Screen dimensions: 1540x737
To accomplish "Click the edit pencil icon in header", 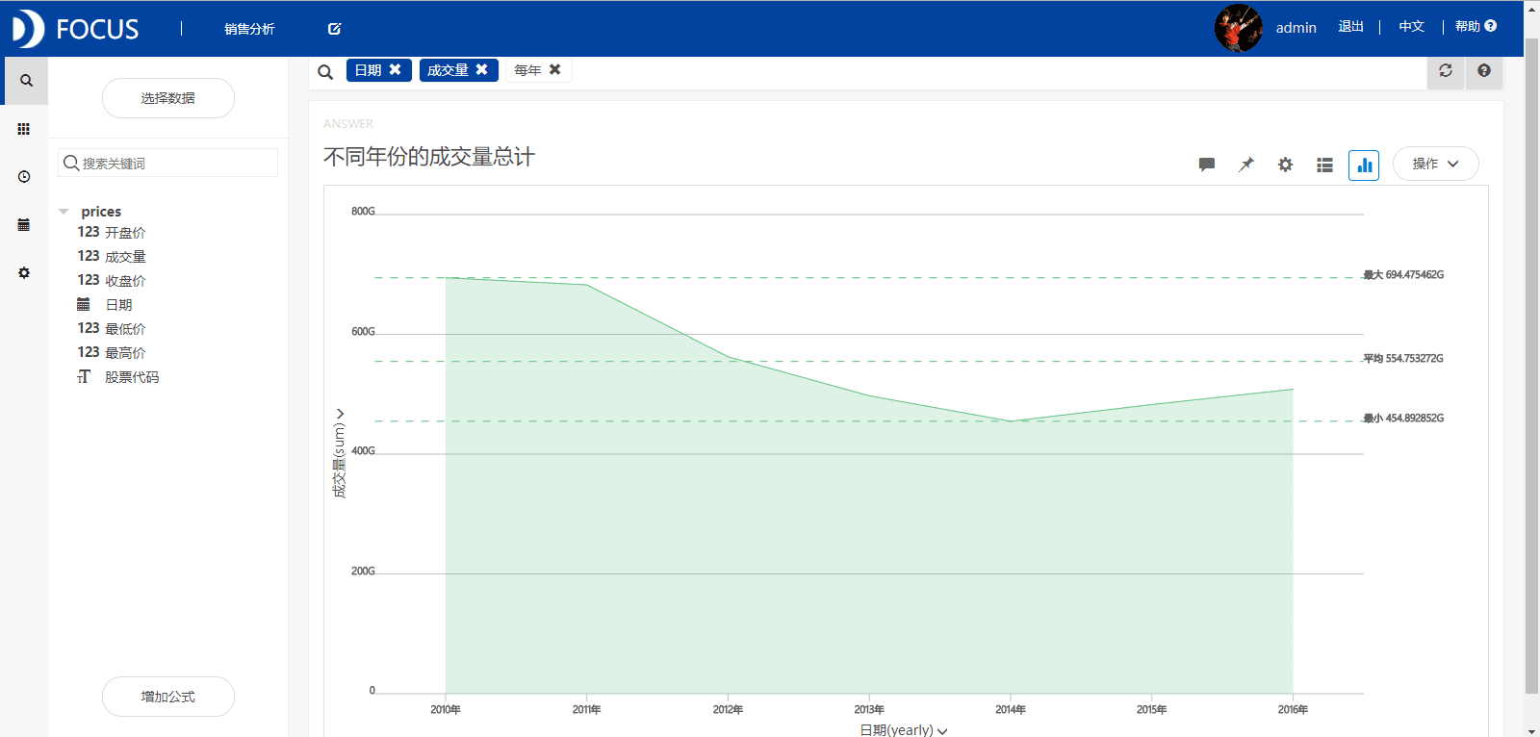I will click(x=334, y=29).
